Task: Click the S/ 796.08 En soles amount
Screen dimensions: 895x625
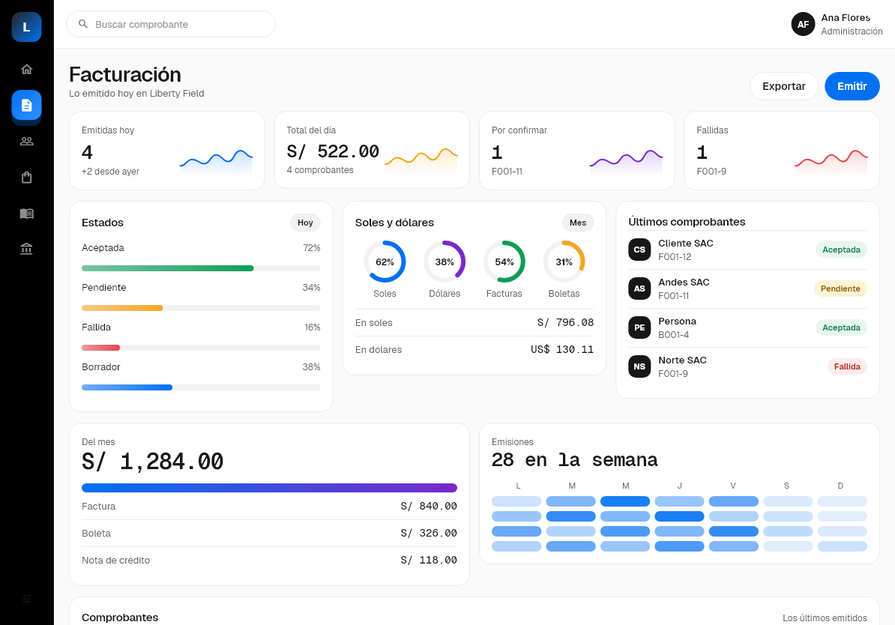Action: click(565, 322)
